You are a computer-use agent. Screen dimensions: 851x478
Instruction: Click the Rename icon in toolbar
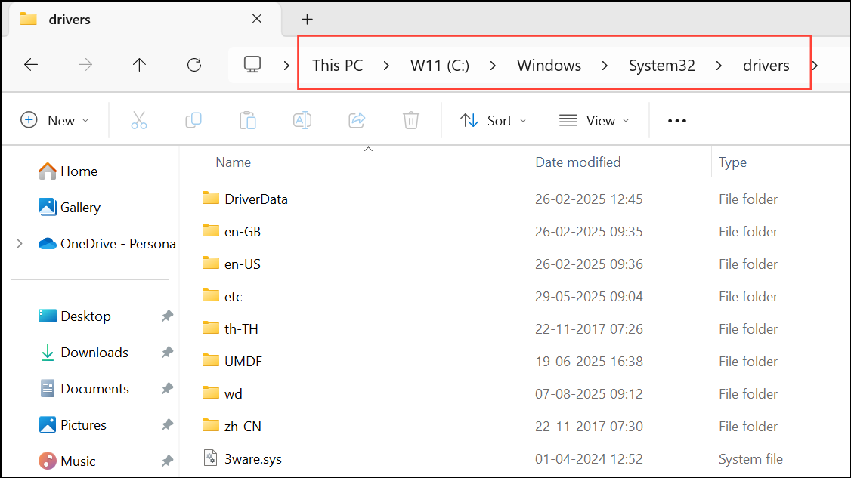coord(302,120)
